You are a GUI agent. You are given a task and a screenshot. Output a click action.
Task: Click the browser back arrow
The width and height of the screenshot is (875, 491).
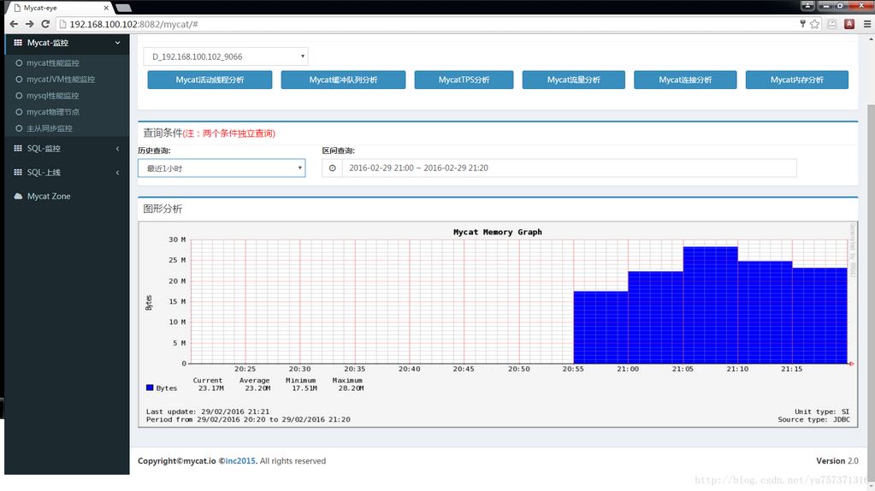14,24
